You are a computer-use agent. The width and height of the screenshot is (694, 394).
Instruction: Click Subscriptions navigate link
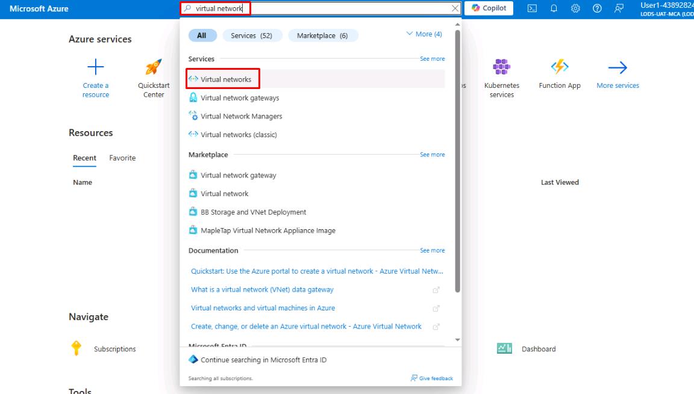pyautogui.click(x=114, y=349)
